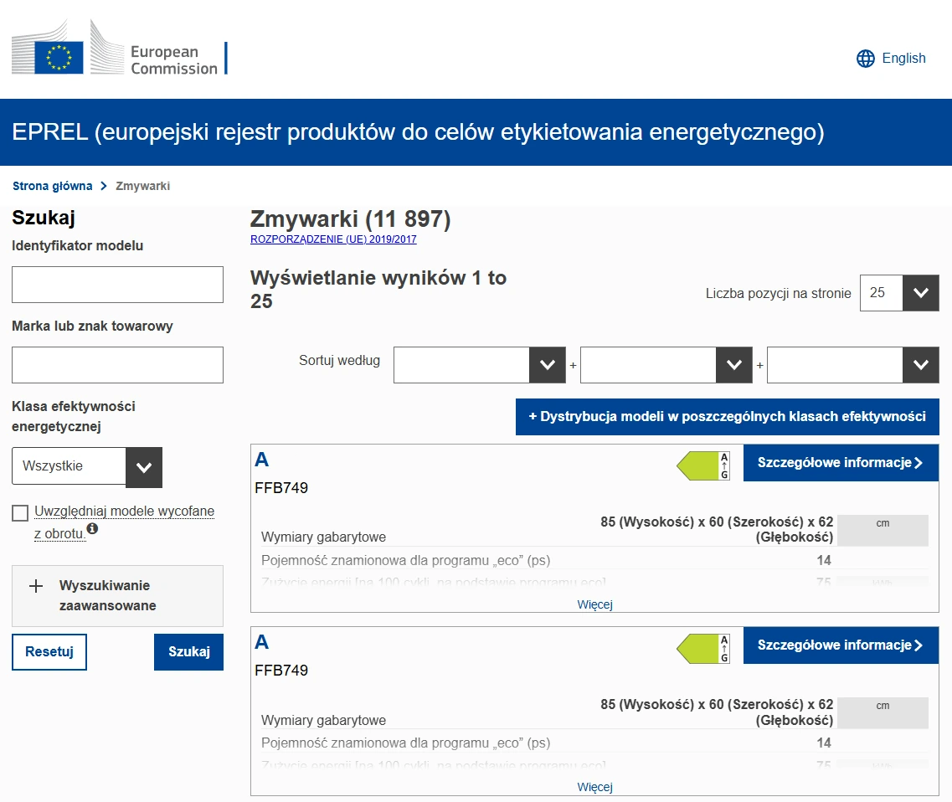This screenshot has width=952, height=802.
Task: Click the Szukaj button
Action: [189, 652]
